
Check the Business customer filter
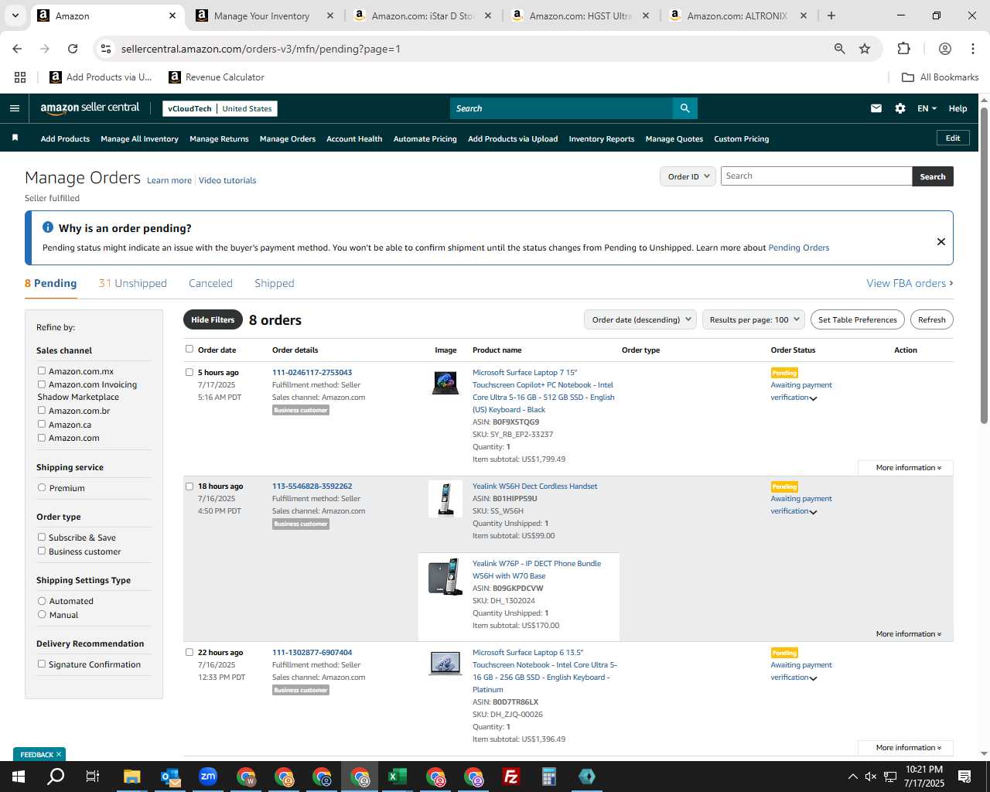[42, 551]
